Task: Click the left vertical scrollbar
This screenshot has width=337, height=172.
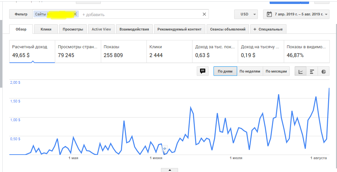Action: pyautogui.click(x=1, y=54)
